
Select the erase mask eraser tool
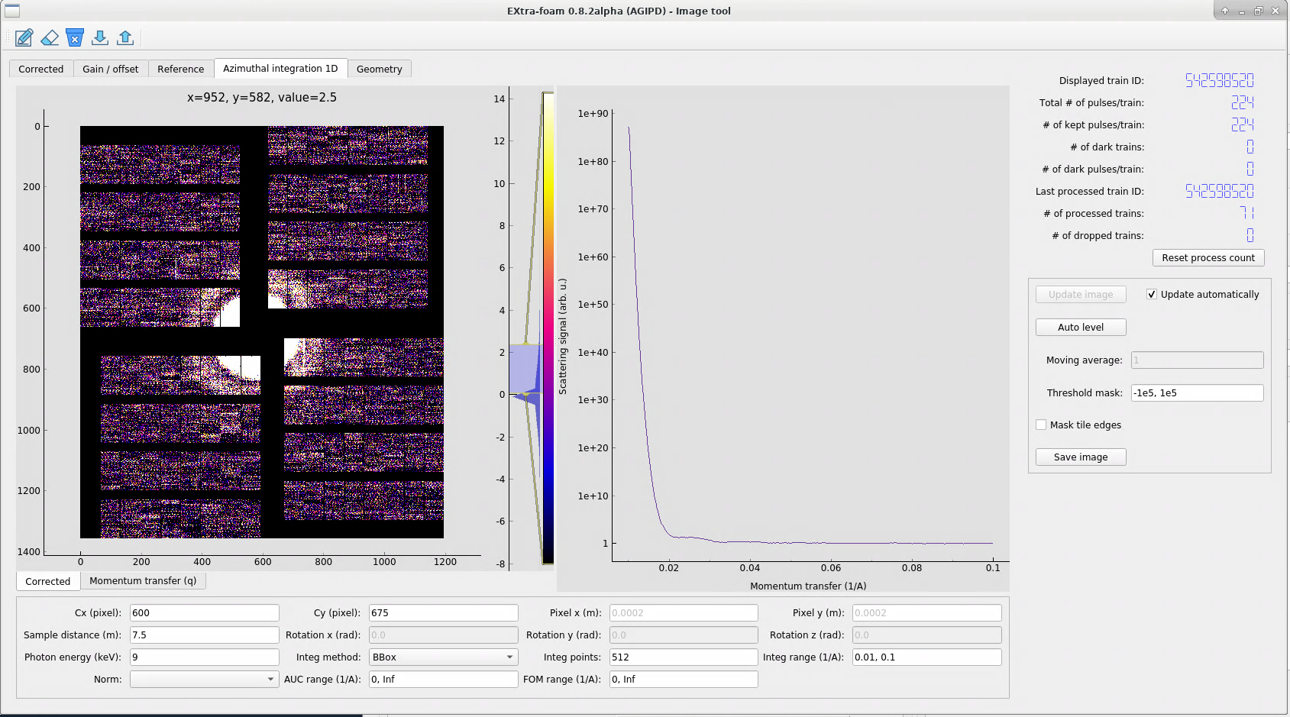pos(50,37)
